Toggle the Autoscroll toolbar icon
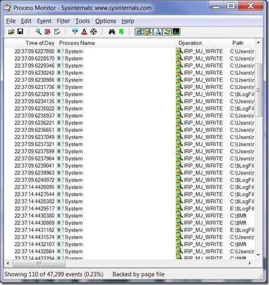Viewport: 269px width, 285px height. [48, 32]
